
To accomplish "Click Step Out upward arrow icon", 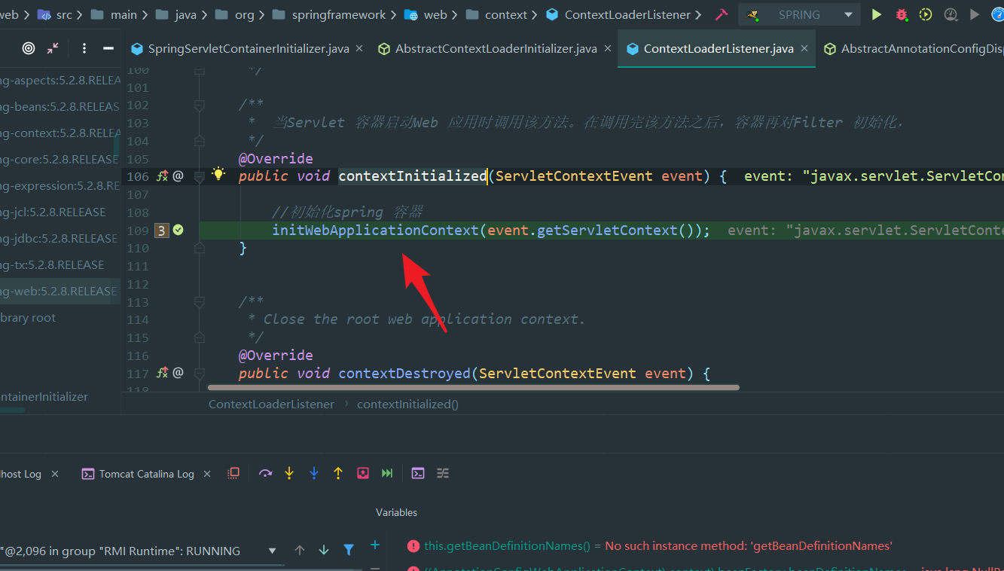I will 338,473.
